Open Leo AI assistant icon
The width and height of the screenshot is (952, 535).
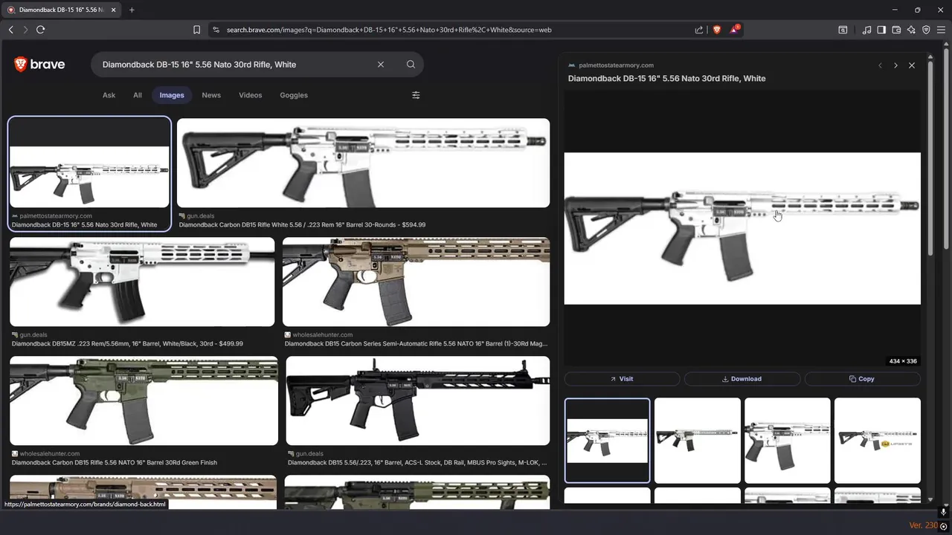911,30
